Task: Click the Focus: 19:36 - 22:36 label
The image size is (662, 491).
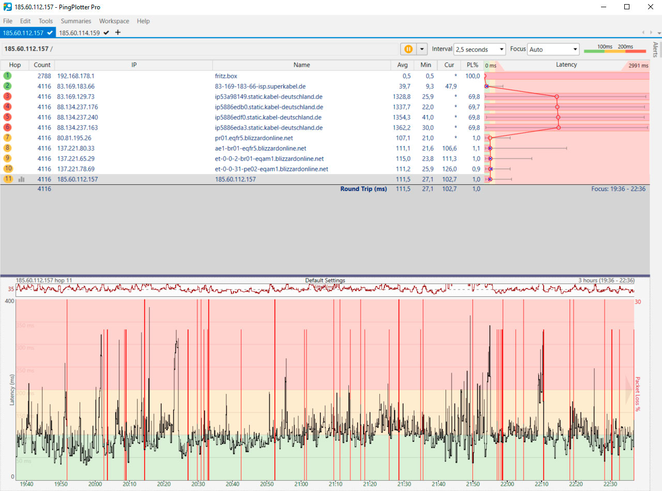Action: coord(619,189)
